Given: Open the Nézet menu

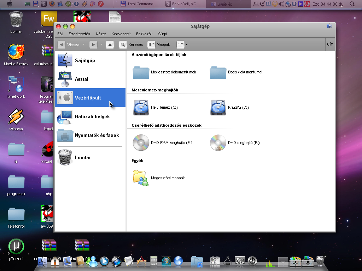Looking at the screenshot, I should pos(101,34).
